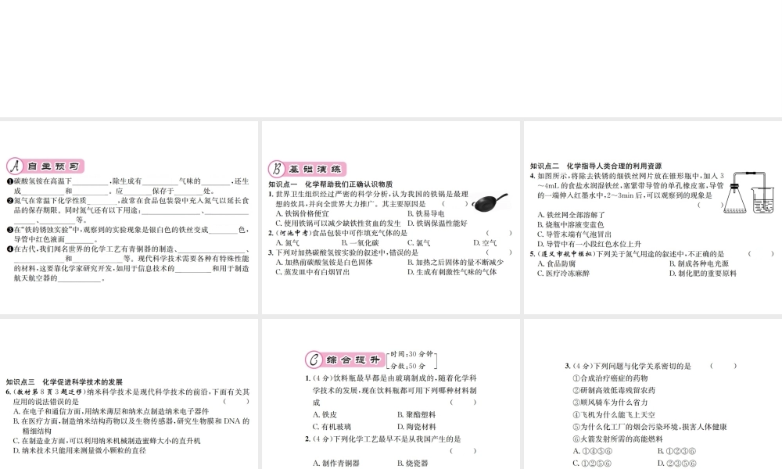Click option C. 医疗冷冻麻醉
Viewport: 782px width, 469px height.
[563, 274]
